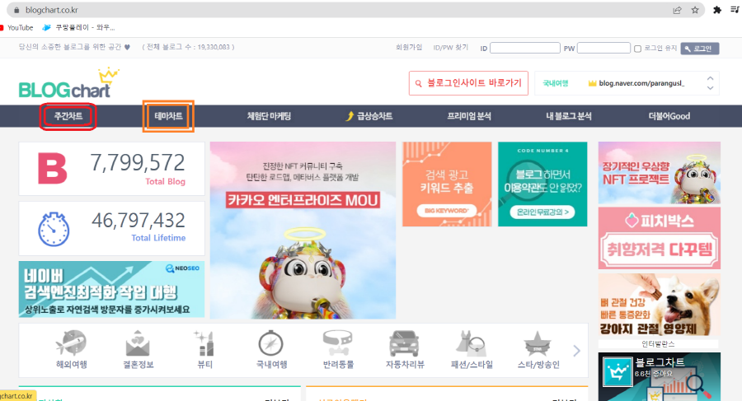Click the 7,799,572 Total Blog count

(x=137, y=163)
